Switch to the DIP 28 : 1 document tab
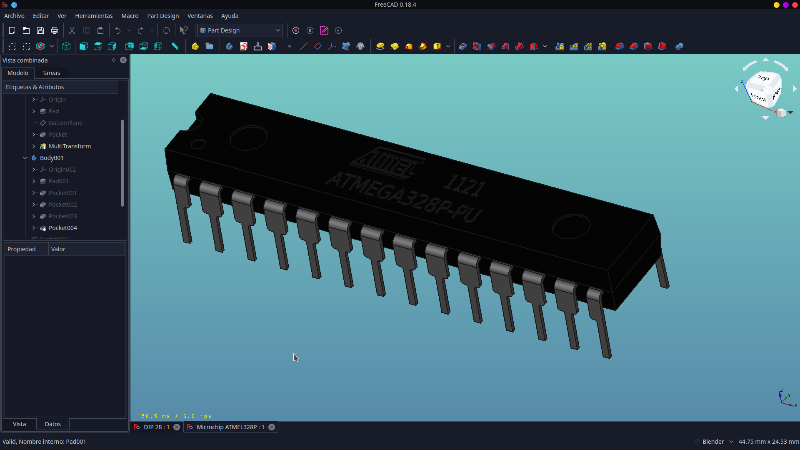The height and width of the screenshot is (450, 800). point(157,427)
